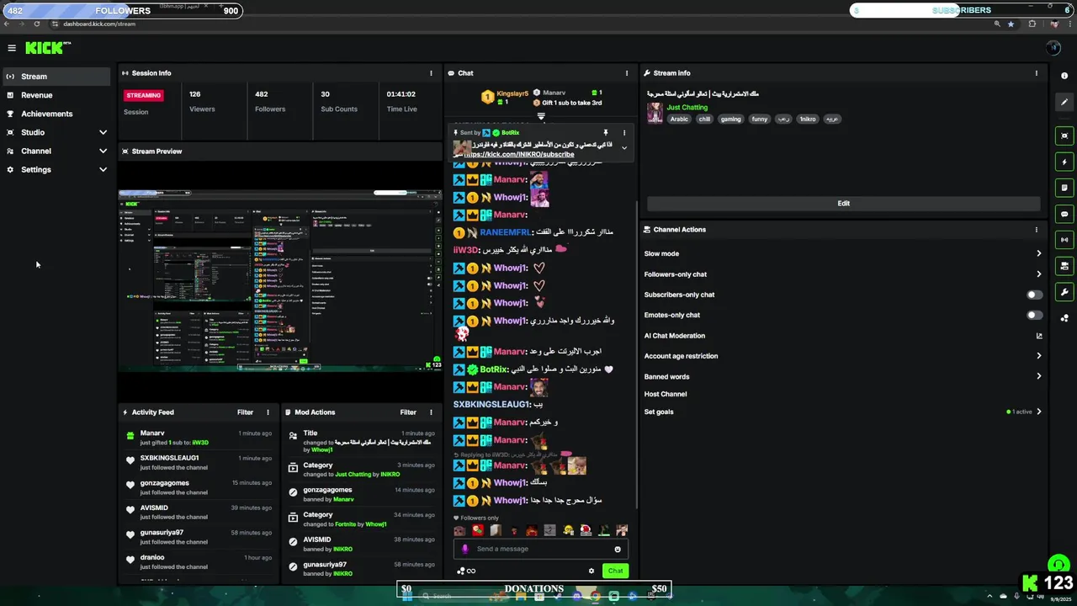Open the emoji picker in message box

coord(618,549)
